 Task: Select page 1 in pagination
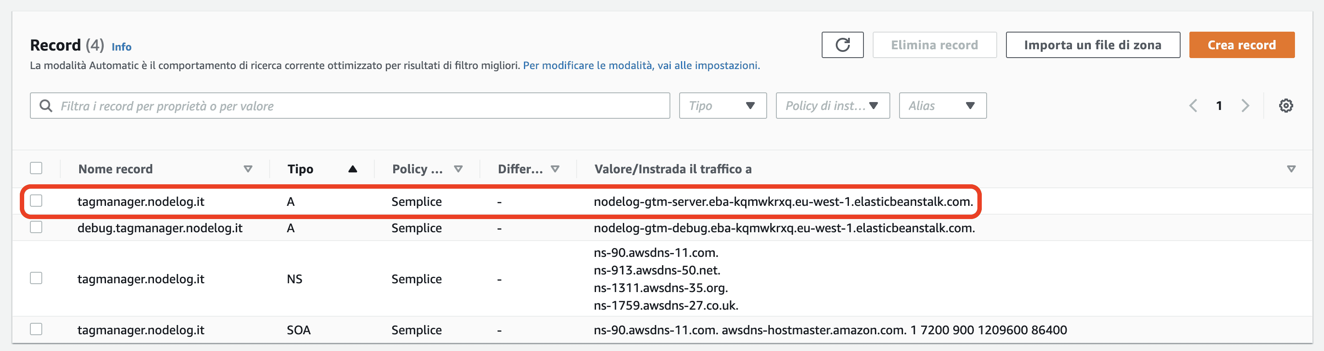click(x=1219, y=106)
